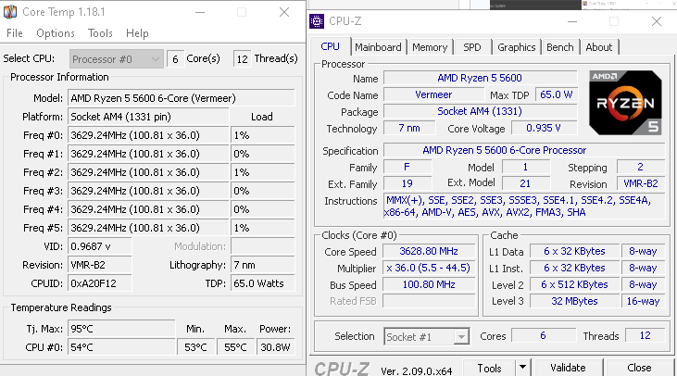
Task: Click the Power '30.8W' reading
Action: click(x=275, y=347)
